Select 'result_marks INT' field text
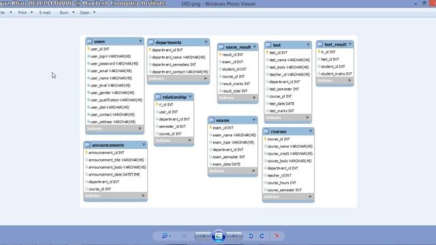Screen dimensions: 436x245 click(x=236, y=84)
